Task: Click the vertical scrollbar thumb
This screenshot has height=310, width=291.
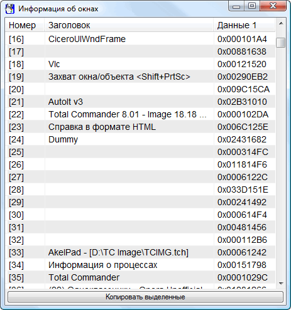Action: tap(281, 43)
